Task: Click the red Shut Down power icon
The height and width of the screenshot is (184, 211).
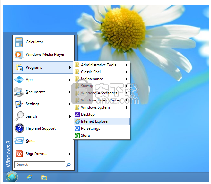Action: tap(19, 154)
